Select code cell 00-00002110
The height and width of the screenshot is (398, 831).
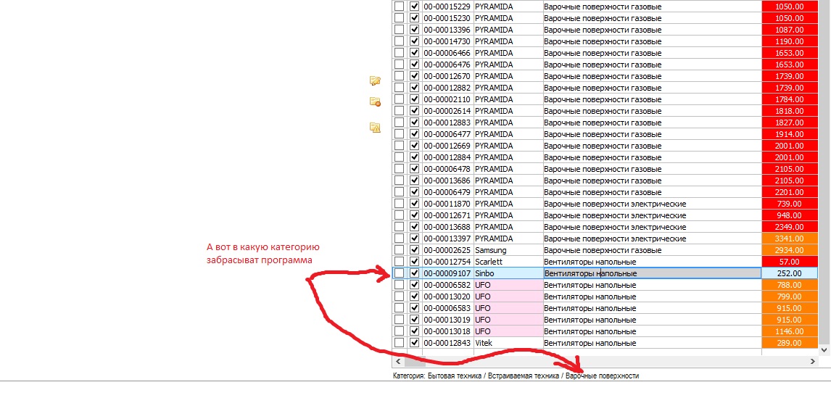point(448,99)
